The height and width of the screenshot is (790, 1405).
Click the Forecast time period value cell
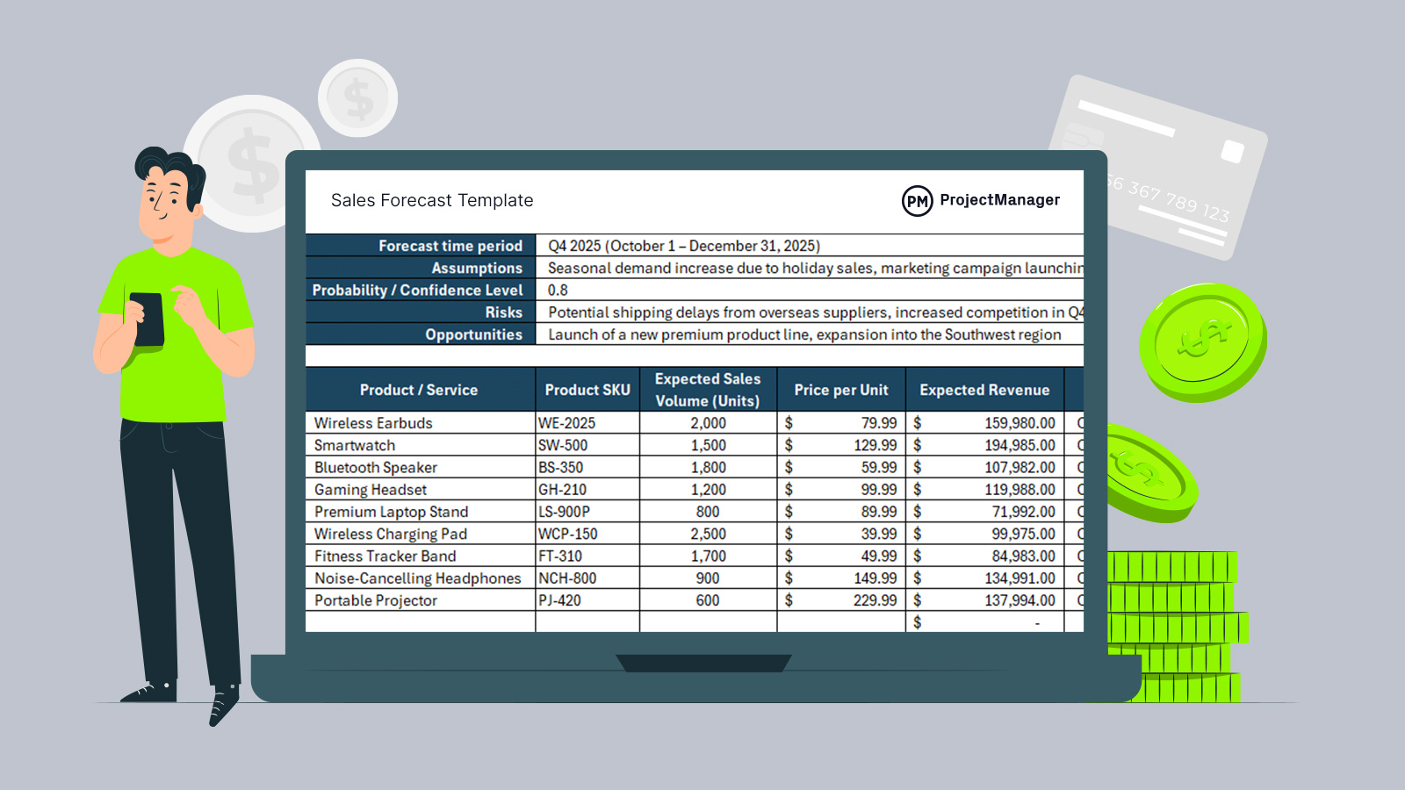click(x=684, y=246)
